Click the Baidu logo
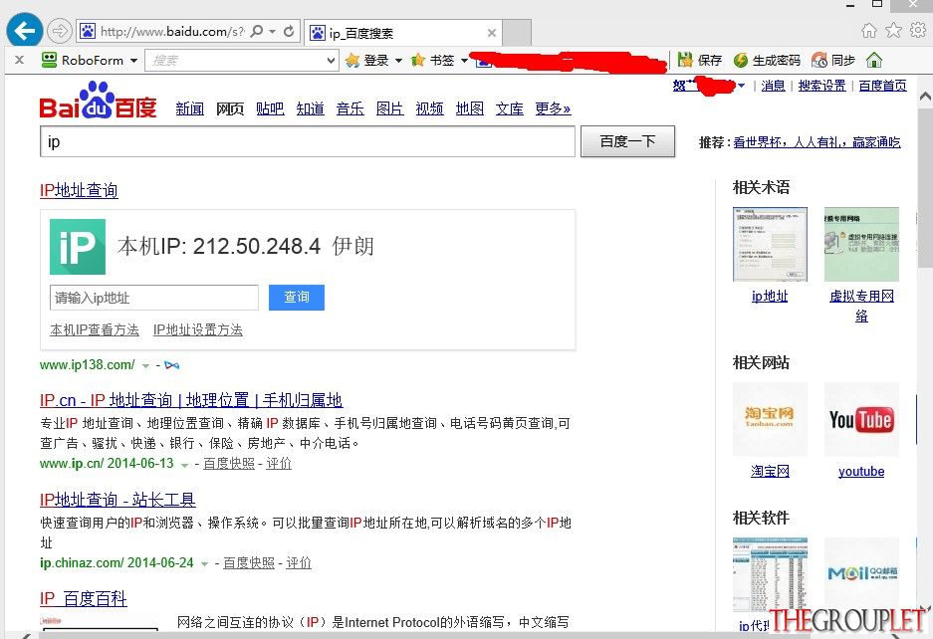This screenshot has height=639, width=933. 99,101
